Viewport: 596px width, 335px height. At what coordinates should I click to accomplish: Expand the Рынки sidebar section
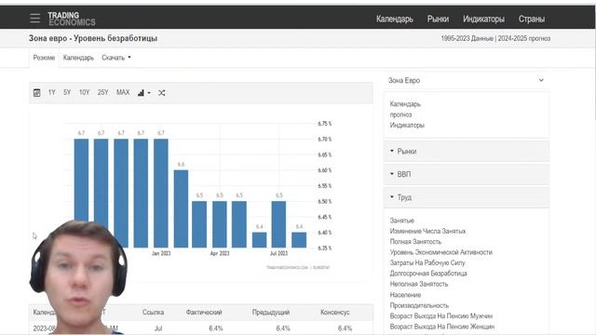click(466, 151)
